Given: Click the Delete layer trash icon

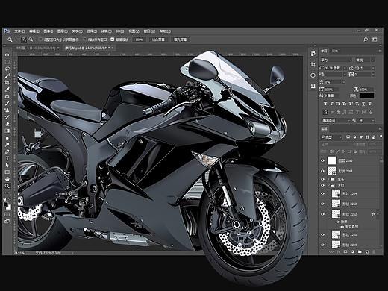Looking at the screenshot, I should (374, 252).
